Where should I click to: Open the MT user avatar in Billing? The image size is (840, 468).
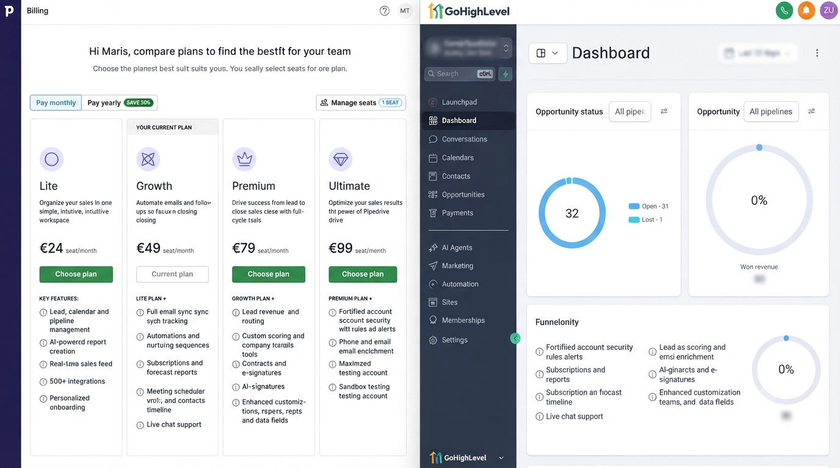pyautogui.click(x=405, y=10)
